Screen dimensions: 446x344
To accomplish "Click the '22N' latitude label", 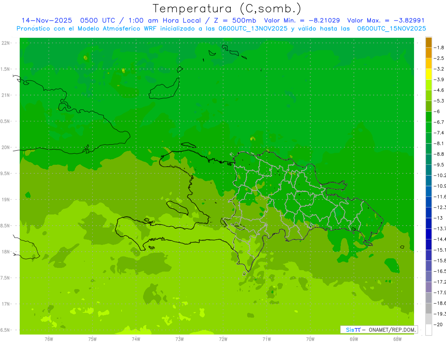I will 6,43.
